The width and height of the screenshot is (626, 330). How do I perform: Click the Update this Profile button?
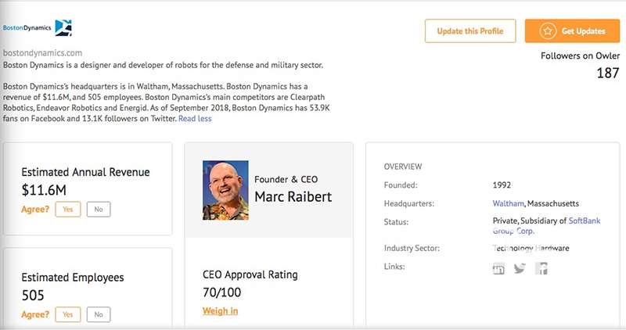(469, 31)
